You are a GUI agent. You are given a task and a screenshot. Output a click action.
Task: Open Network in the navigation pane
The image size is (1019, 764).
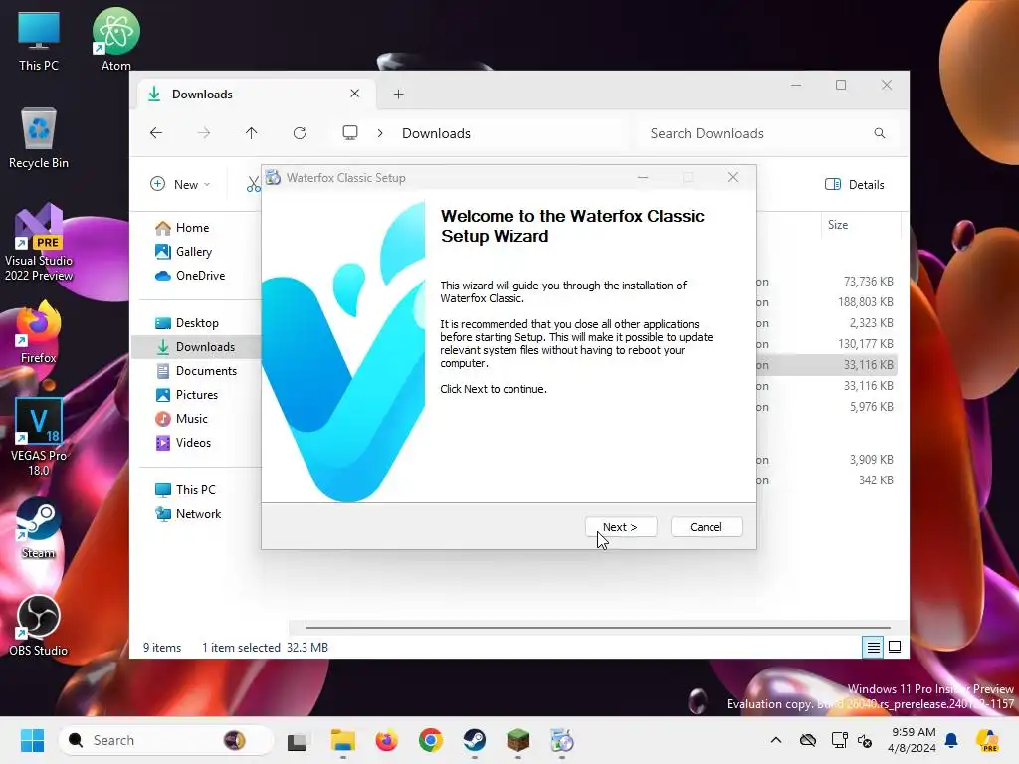pos(198,514)
